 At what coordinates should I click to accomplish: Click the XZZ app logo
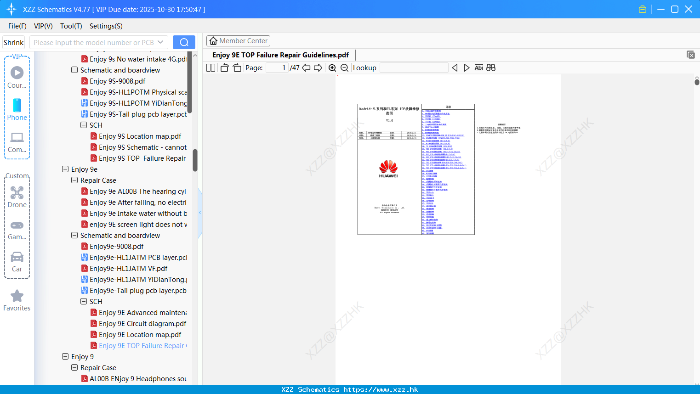(11, 9)
